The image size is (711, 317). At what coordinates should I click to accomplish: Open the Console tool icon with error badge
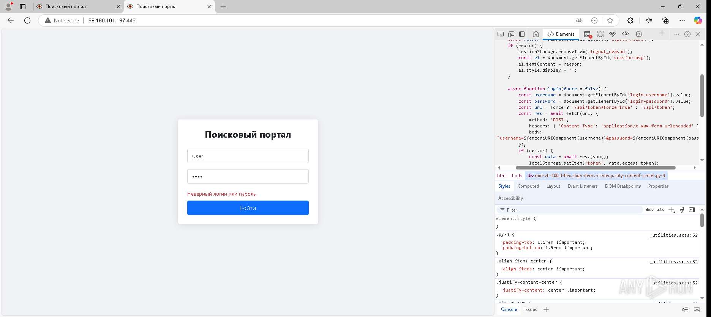(x=588, y=34)
